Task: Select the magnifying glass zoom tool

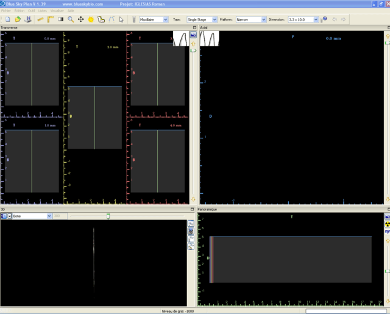Action: [x=71, y=20]
